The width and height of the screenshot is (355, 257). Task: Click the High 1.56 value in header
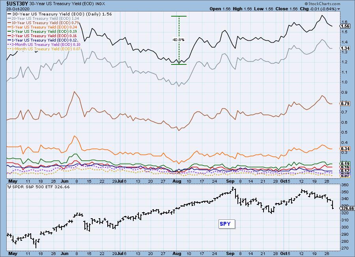click(x=242, y=9)
